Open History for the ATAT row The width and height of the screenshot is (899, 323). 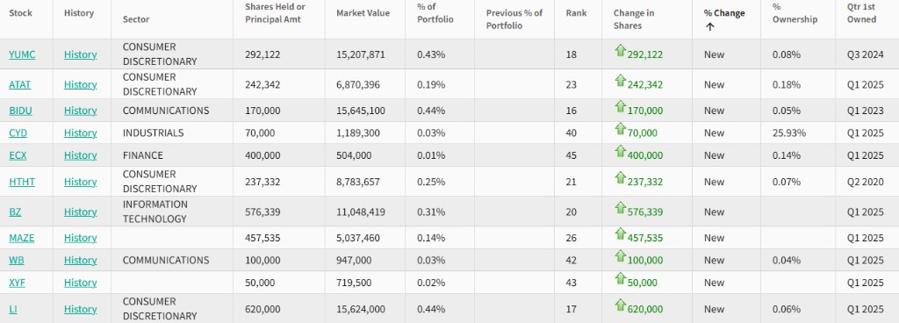[x=80, y=85]
